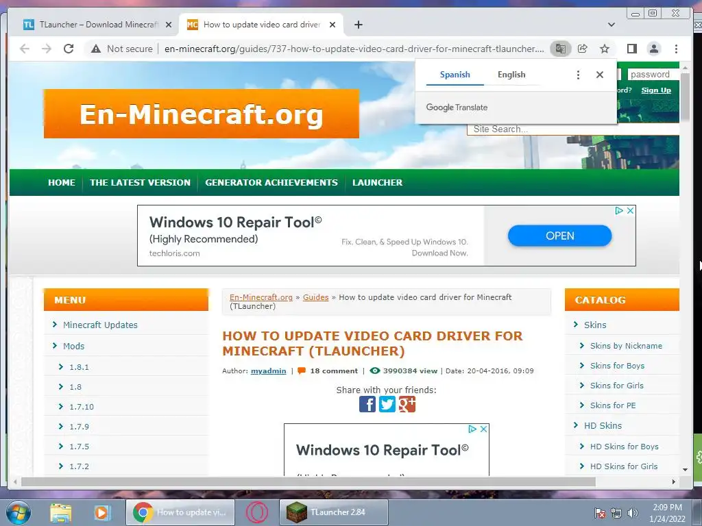Image resolution: width=702 pixels, height=526 pixels.
Task: Click the AdChoices icon on top ad
Action: coord(619,210)
